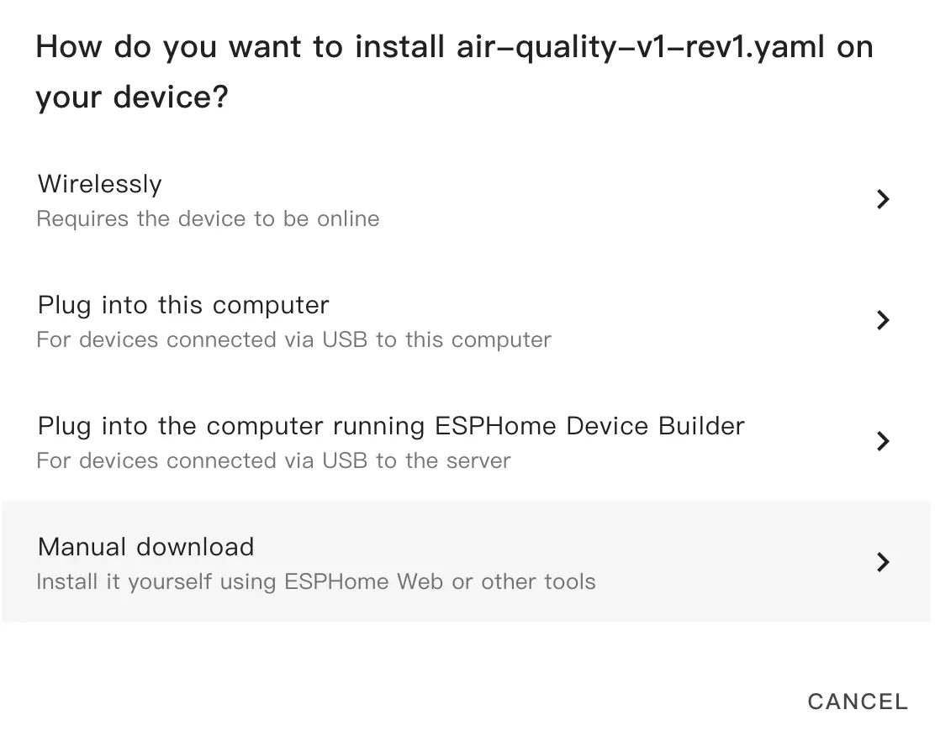This screenshot has height=736, width=935.
Task: Click 'your device?' in the heading
Action: point(132,98)
